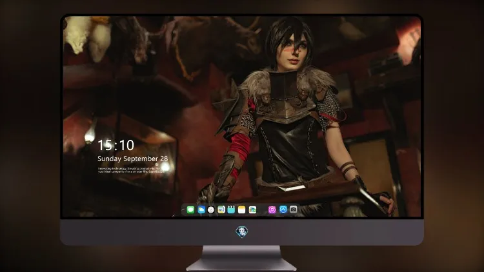Image resolution: width=484 pixels, height=272 pixels.
Task: Click the 15:10 clock widget
Action: 116,145
